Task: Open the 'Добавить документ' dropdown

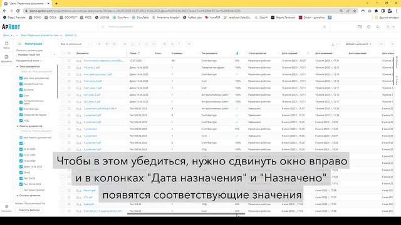Action: pos(358,44)
